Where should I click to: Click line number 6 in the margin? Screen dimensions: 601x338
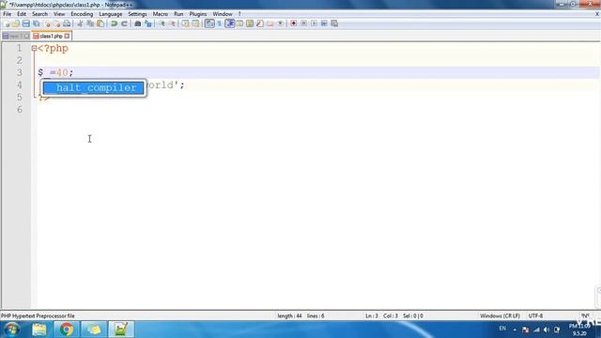point(19,110)
